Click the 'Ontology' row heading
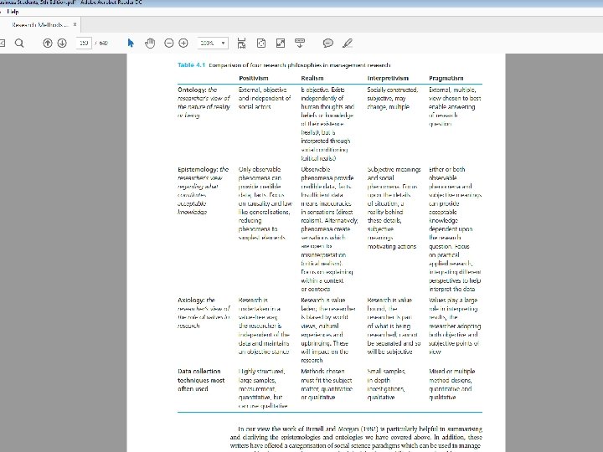The height and width of the screenshot is (452, 603). [x=193, y=90]
